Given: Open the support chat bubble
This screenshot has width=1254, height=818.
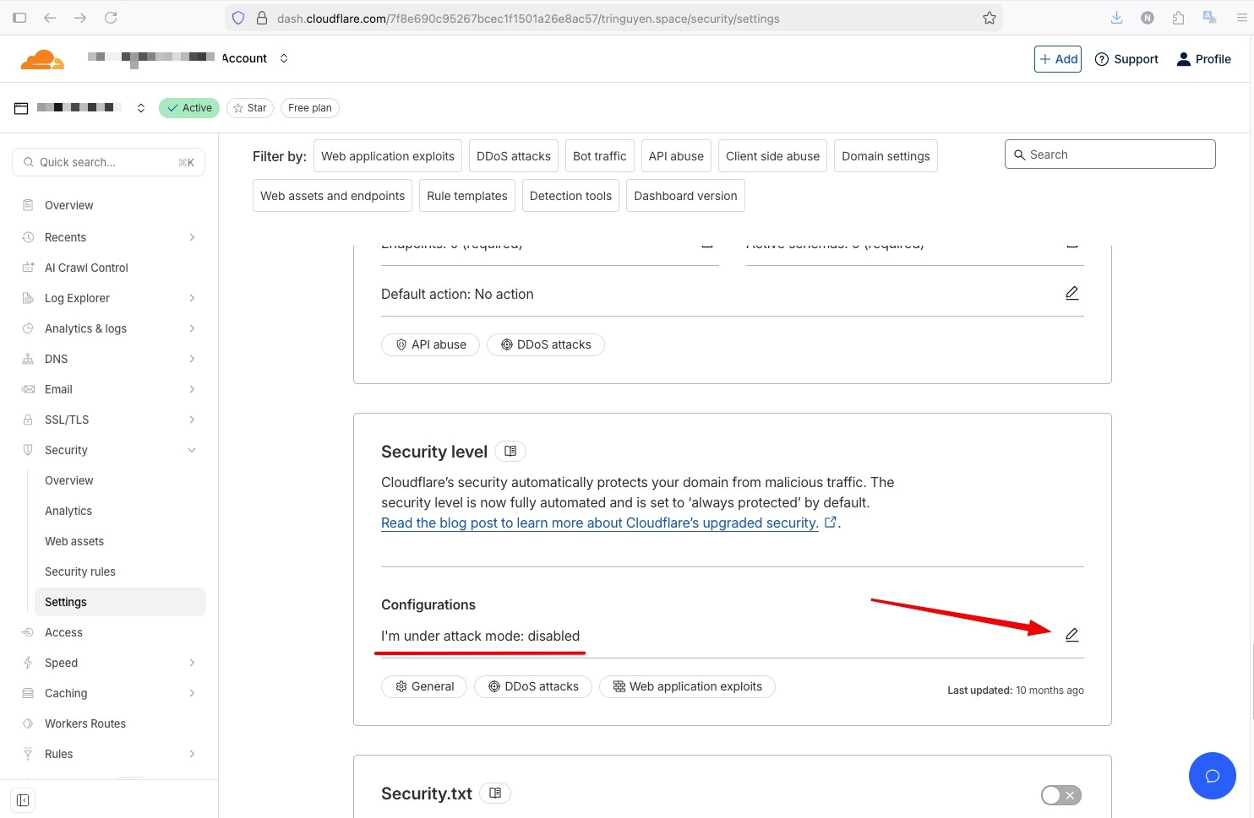Looking at the screenshot, I should tap(1212, 775).
